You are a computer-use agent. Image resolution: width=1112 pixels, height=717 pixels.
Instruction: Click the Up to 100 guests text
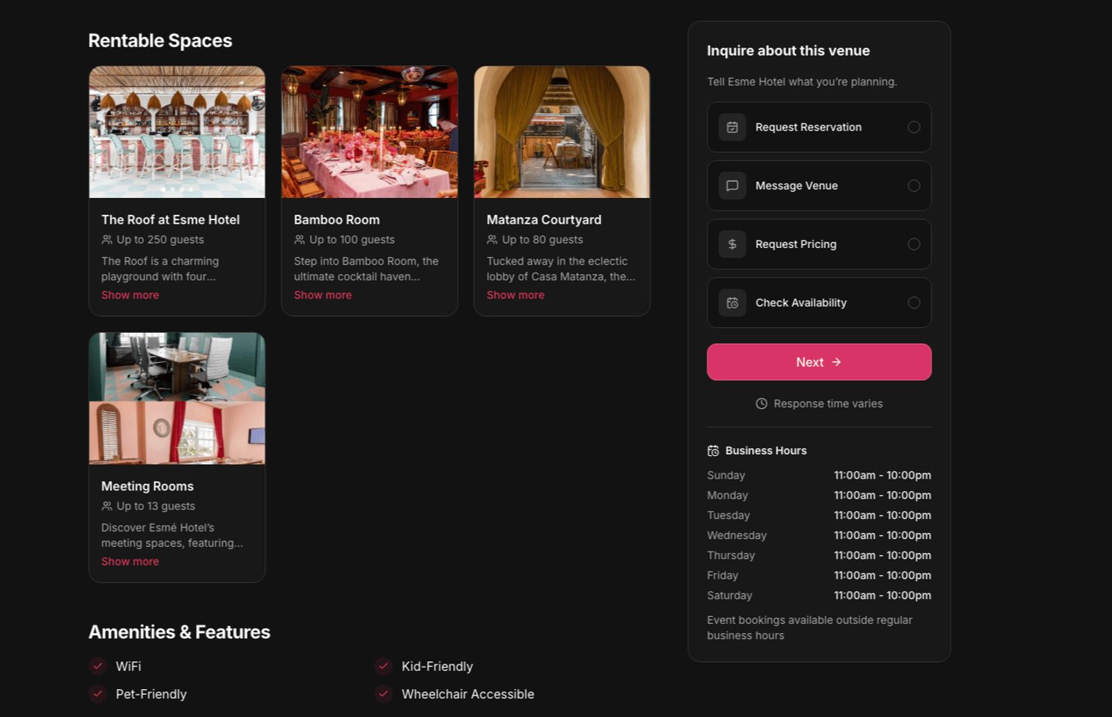[x=352, y=240]
